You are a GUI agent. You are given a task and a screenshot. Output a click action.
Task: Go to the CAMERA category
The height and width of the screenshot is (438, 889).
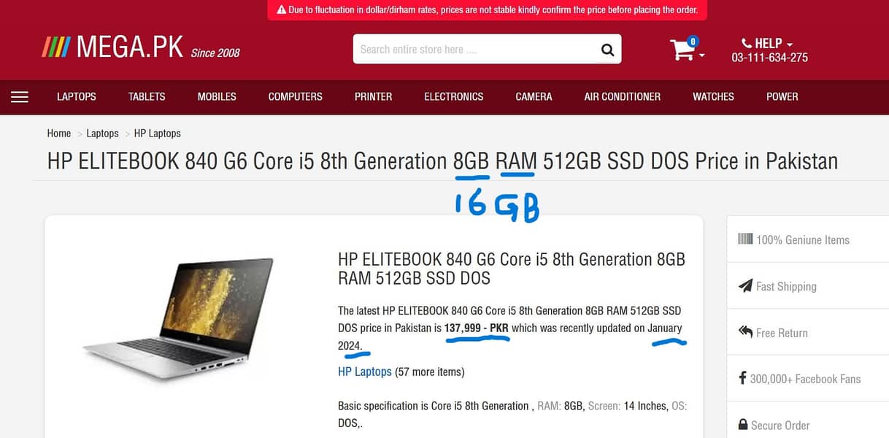tap(534, 96)
